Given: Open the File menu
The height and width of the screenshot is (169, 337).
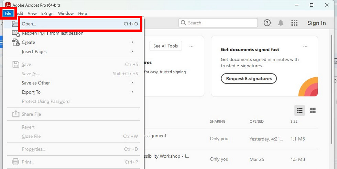Looking at the screenshot, I should (x=8, y=13).
